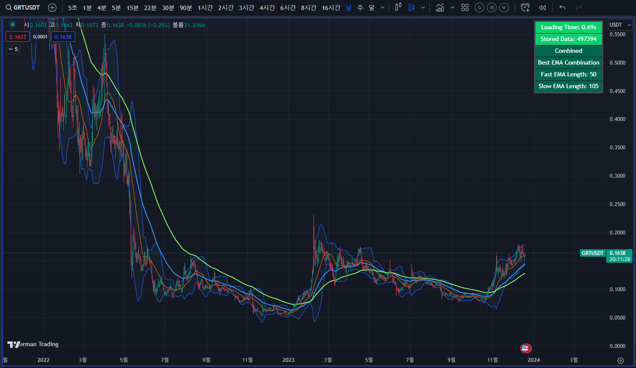Select the 16시간 interval
The image size is (636, 368).
[331, 7]
